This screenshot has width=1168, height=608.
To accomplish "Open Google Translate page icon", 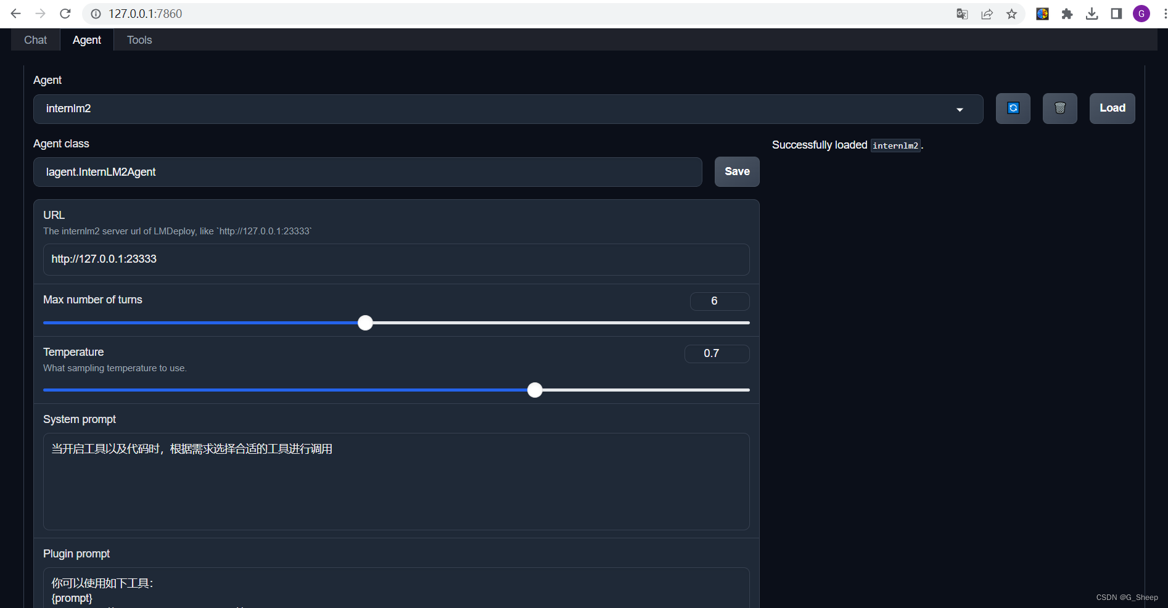I will coord(962,14).
